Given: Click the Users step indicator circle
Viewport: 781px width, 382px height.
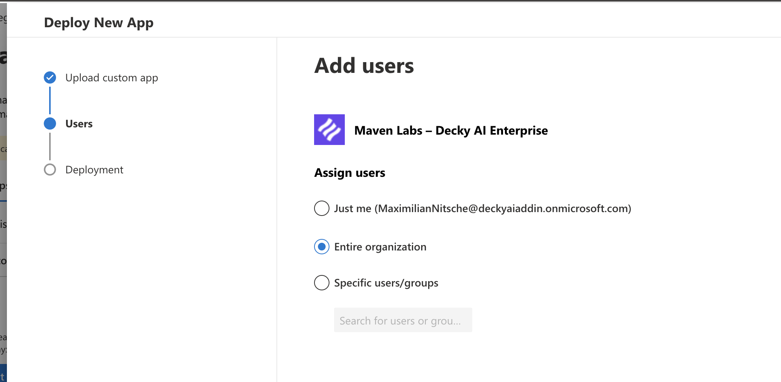Looking at the screenshot, I should point(50,123).
